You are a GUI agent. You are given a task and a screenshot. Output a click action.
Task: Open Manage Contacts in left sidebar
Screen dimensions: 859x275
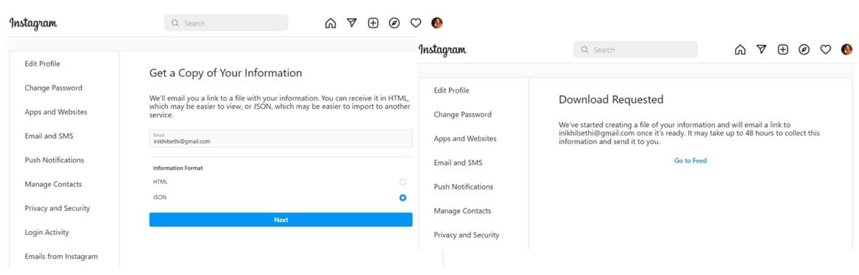53,185
